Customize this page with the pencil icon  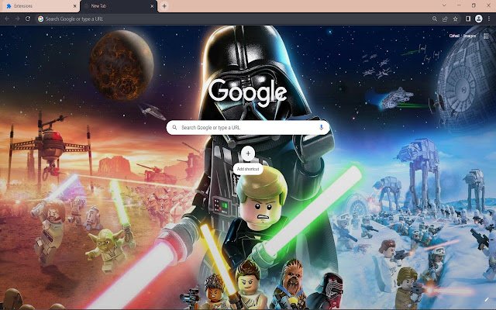coord(487,299)
